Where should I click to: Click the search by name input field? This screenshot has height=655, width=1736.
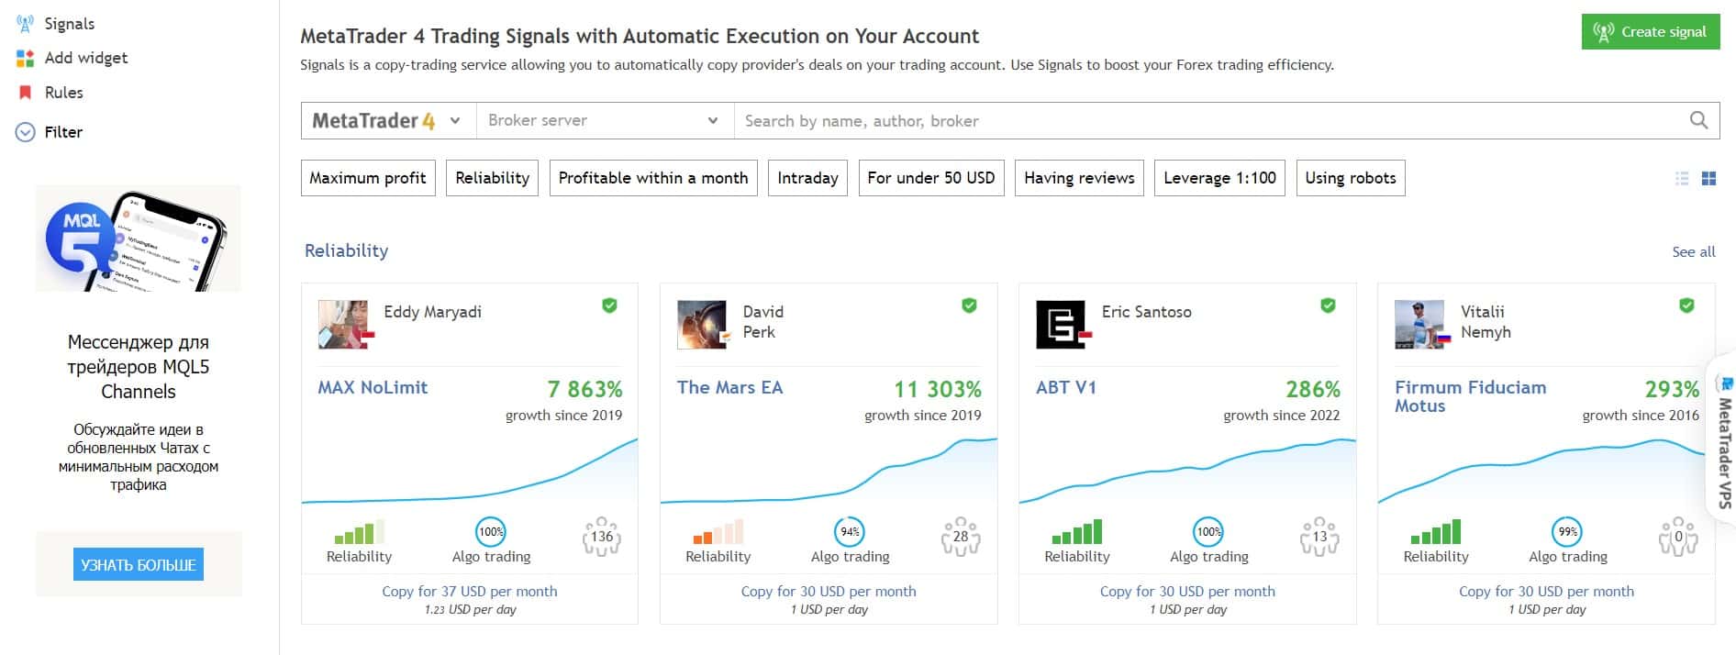(1211, 120)
